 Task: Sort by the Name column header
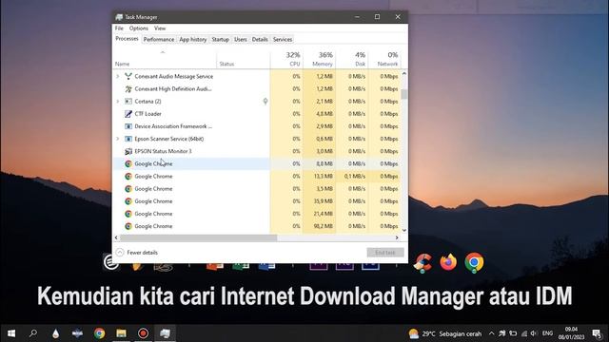point(165,59)
